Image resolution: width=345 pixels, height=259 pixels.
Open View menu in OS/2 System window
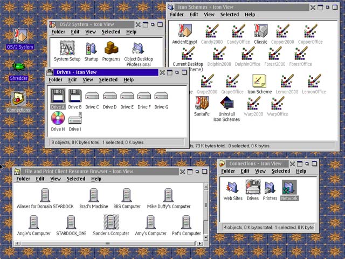pyautogui.click(x=91, y=32)
